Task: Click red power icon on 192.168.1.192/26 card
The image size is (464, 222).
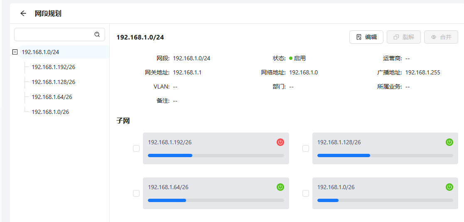Action: (x=280, y=142)
